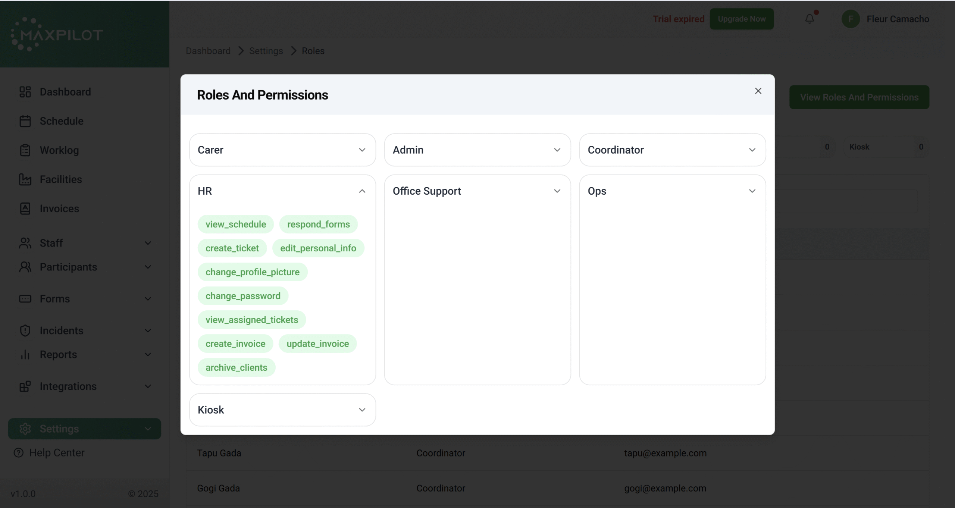Click the Invoices document icon
This screenshot has height=508, width=955.
pyautogui.click(x=25, y=208)
